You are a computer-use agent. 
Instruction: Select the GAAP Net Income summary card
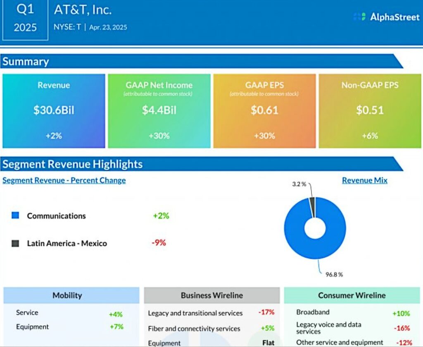point(159,111)
